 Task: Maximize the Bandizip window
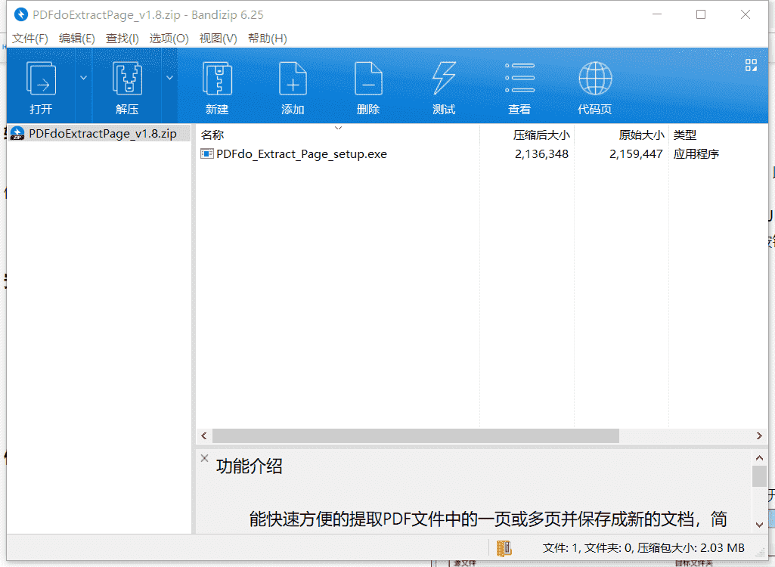(x=701, y=14)
